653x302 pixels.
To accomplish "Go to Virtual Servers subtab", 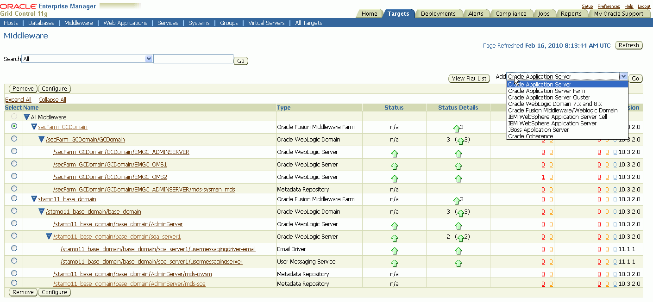I will [266, 23].
